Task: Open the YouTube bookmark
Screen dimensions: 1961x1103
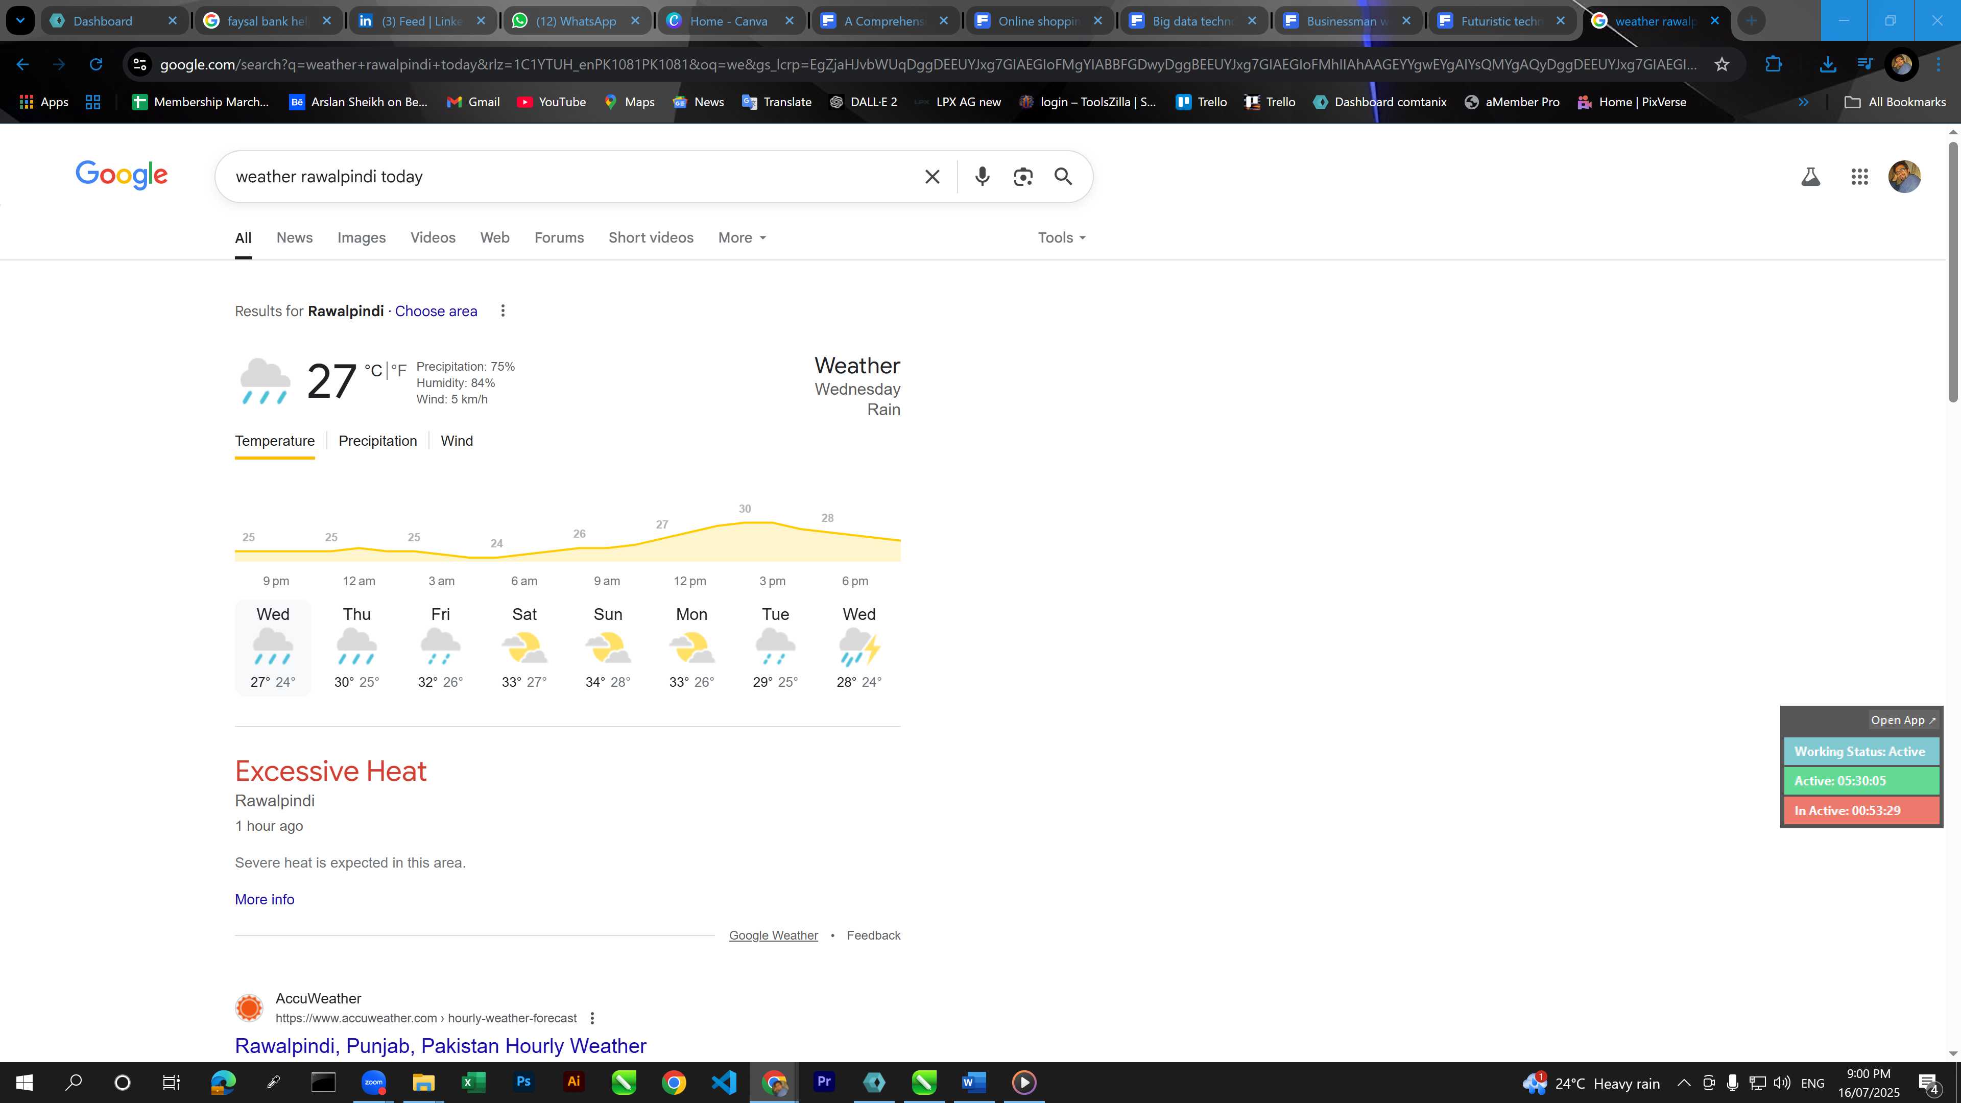Action: click(x=551, y=102)
